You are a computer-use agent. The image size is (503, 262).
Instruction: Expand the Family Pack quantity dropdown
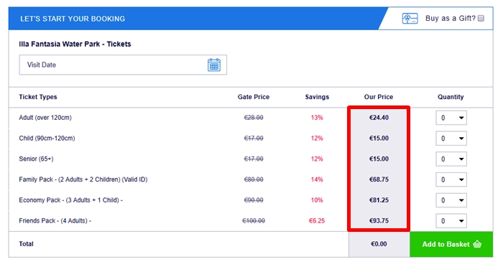pos(451,179)
